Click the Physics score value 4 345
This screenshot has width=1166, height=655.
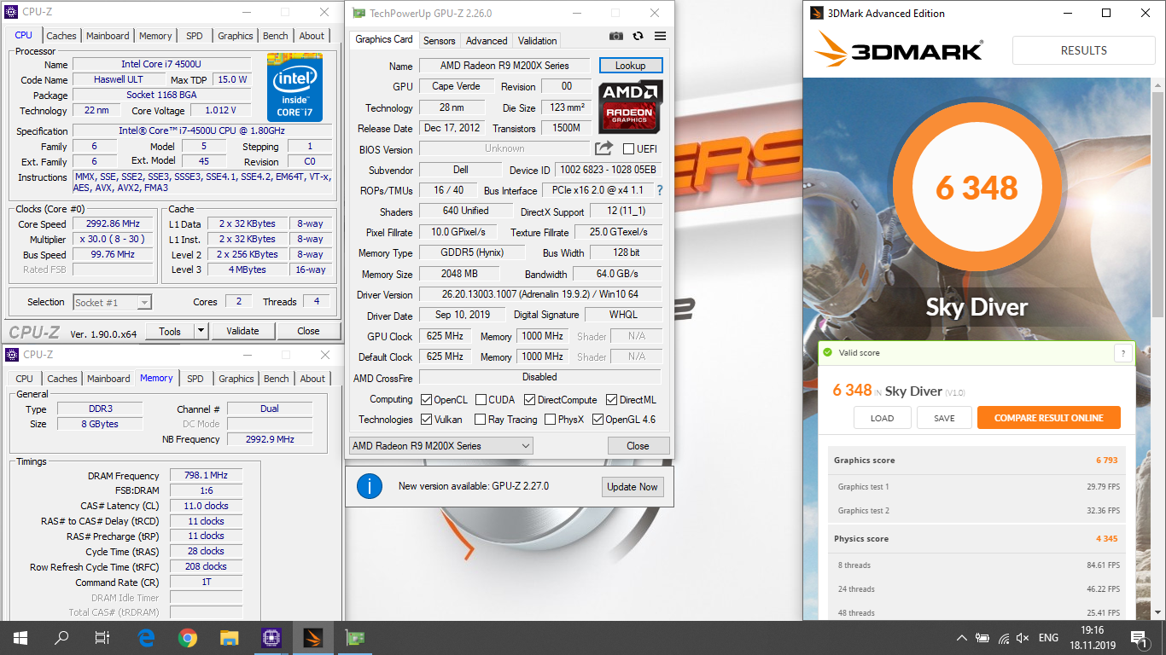1106,539
